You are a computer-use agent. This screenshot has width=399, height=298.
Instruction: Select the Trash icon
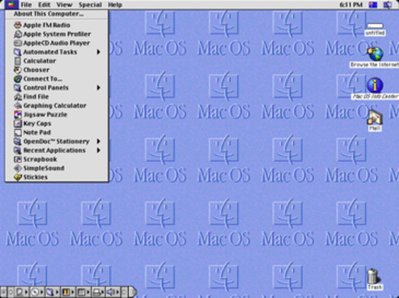coord(373,276)
